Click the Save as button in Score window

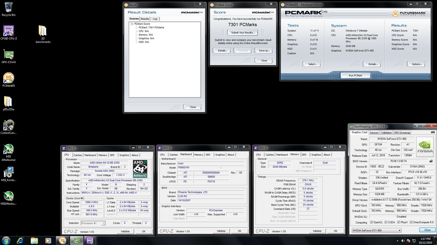(x=264, y=51)
